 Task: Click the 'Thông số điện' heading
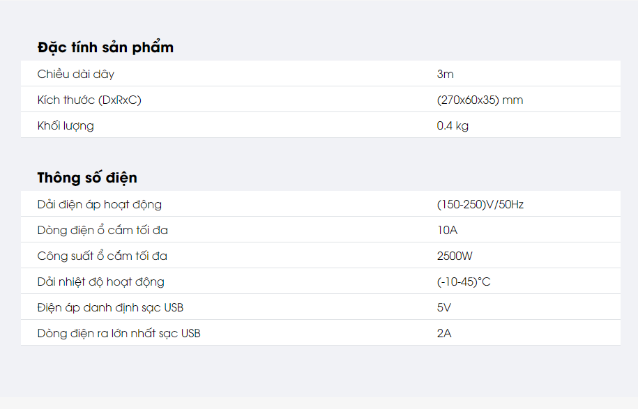[87, 178]
